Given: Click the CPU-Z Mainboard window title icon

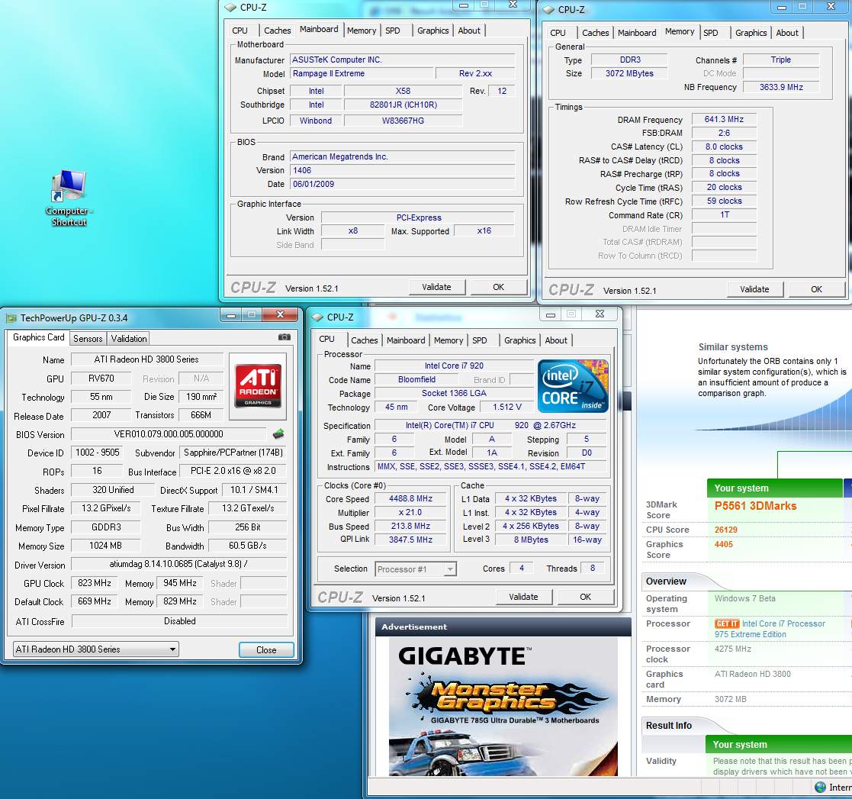Looking at the screenshot, I should pyautogui.click(x=230, y=8).
